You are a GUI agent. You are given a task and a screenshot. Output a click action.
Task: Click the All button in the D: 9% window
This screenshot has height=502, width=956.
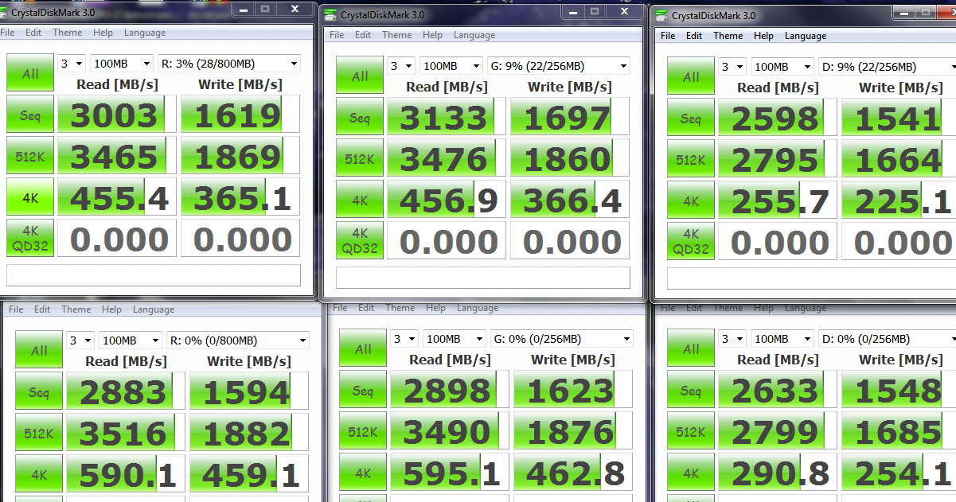coord(691,77)
